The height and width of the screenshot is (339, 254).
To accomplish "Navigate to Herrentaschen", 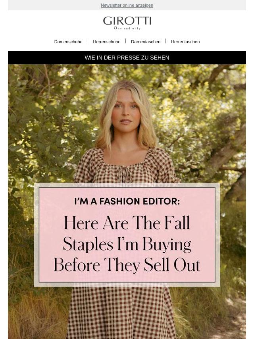I will click(x=185, y=42).
